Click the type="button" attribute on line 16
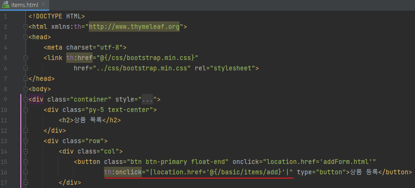This screenshot has height=188, width=415. coord(321,172)
